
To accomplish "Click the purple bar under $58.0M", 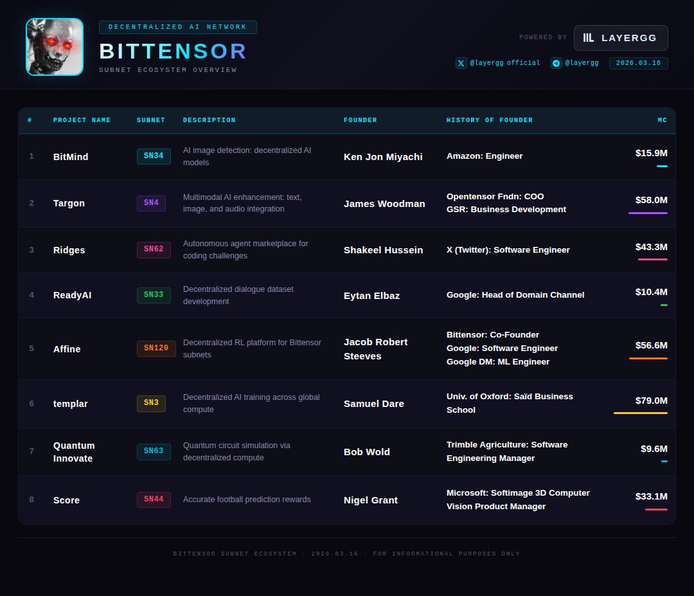I will (x=648, y=213).
